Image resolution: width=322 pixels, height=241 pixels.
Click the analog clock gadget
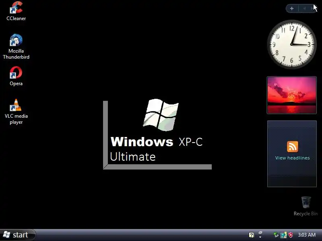tap(291, 44)
